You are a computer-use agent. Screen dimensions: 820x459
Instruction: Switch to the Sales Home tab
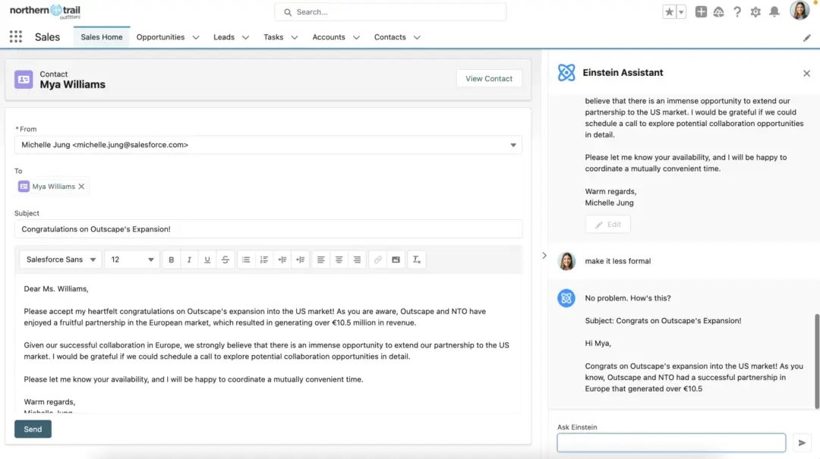click(102, 37)
